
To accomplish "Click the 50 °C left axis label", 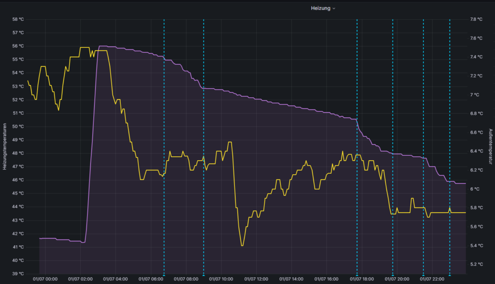I will (18, 126).
